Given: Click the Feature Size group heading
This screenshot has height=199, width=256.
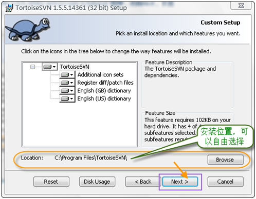Looking at the screenshot, I should 160,113.
